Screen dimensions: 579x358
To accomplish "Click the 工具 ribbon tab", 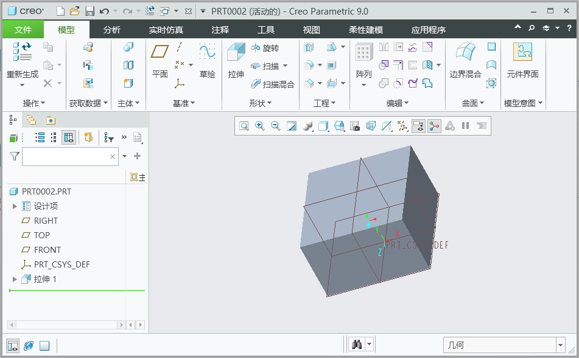I will 266,30.
